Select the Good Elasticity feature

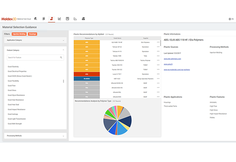coord(13,67)
